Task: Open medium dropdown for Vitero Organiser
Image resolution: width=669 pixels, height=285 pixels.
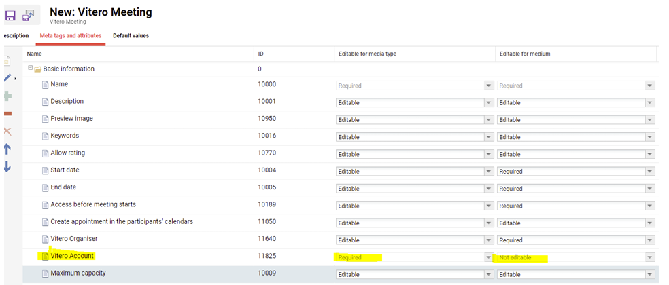Action: [650, 240]
